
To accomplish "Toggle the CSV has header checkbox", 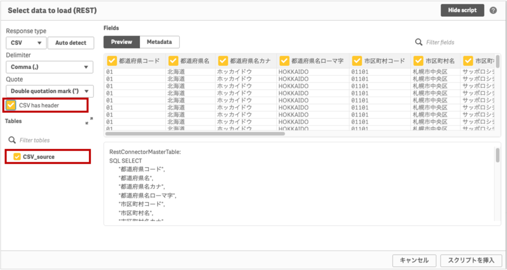I will 11,105.
